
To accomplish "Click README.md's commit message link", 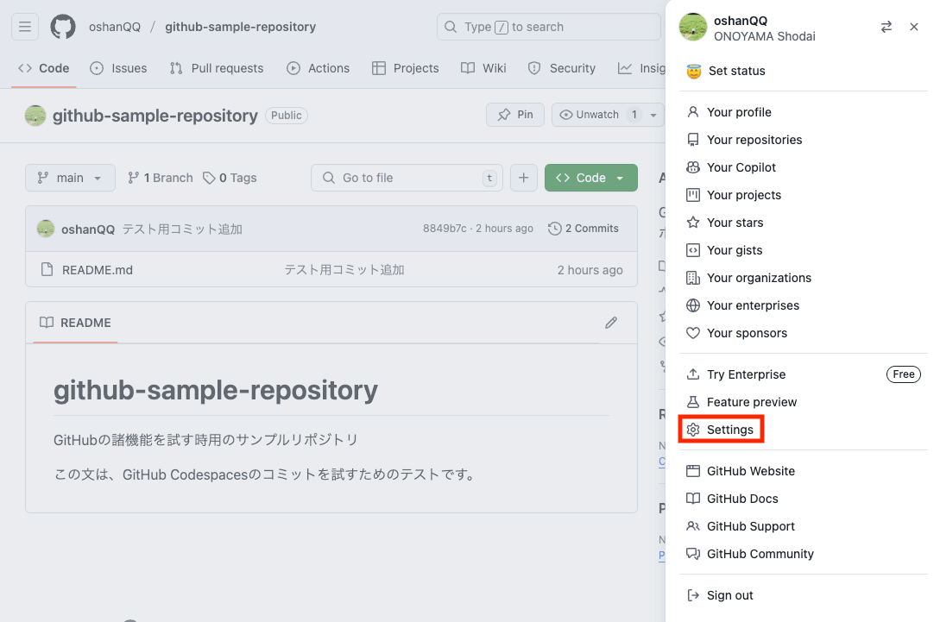I will coord(344,270).
